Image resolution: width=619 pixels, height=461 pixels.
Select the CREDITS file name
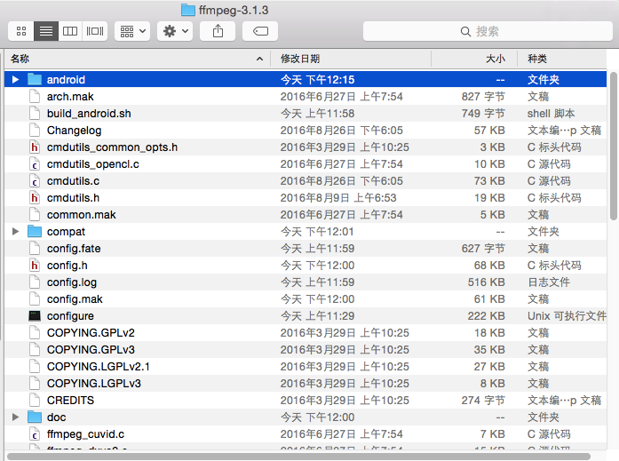coord(70,401)
